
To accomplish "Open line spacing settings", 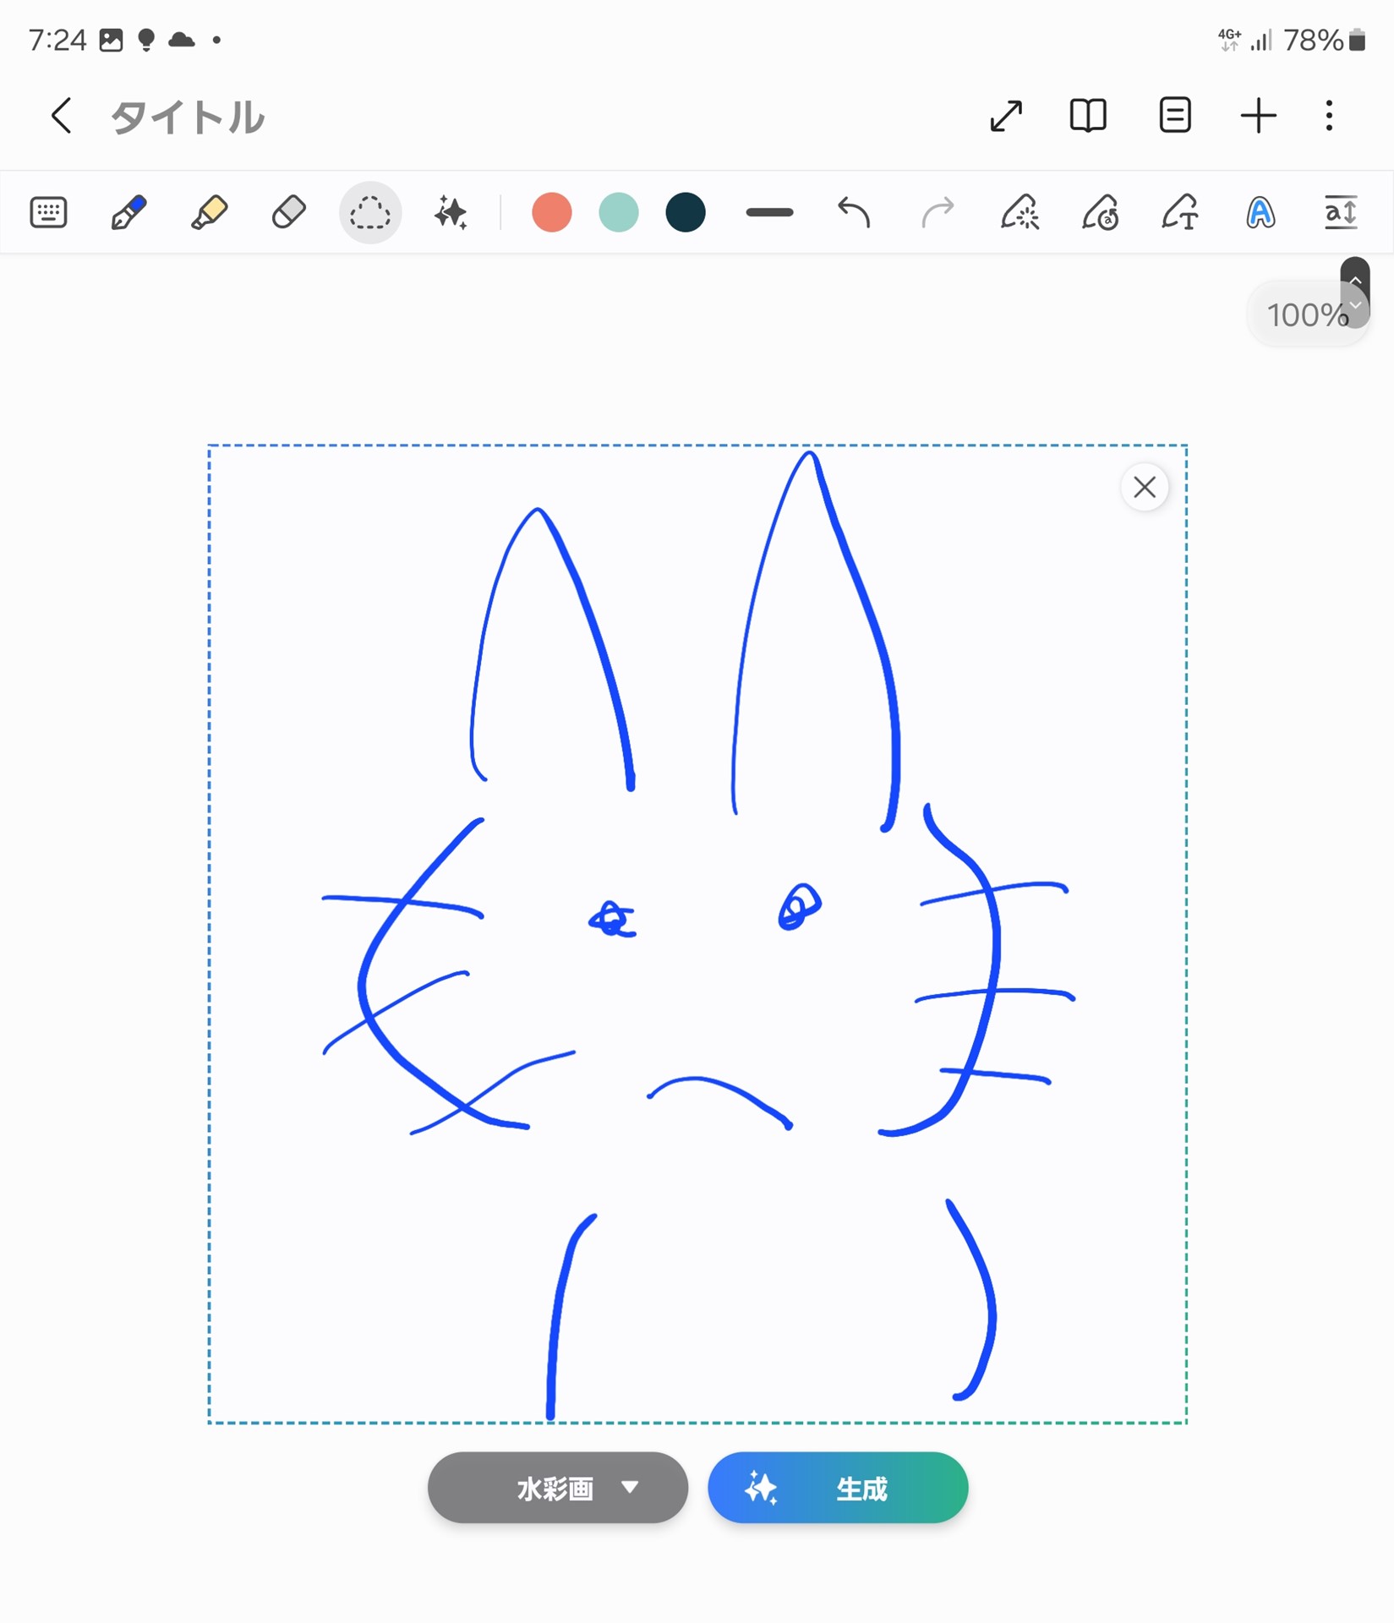I will click(1340, 213).
